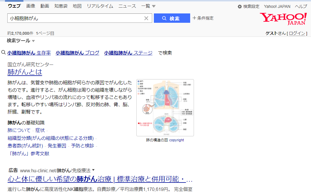Screen dimensions: 311x193
Task: Open the ヘルプ link
Action: click(301, 6)
